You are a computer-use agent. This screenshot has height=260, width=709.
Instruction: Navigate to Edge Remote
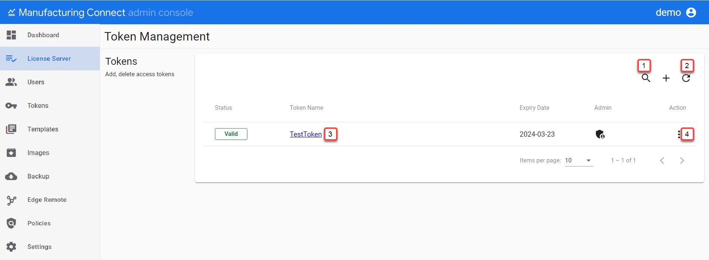pos(50,200)
